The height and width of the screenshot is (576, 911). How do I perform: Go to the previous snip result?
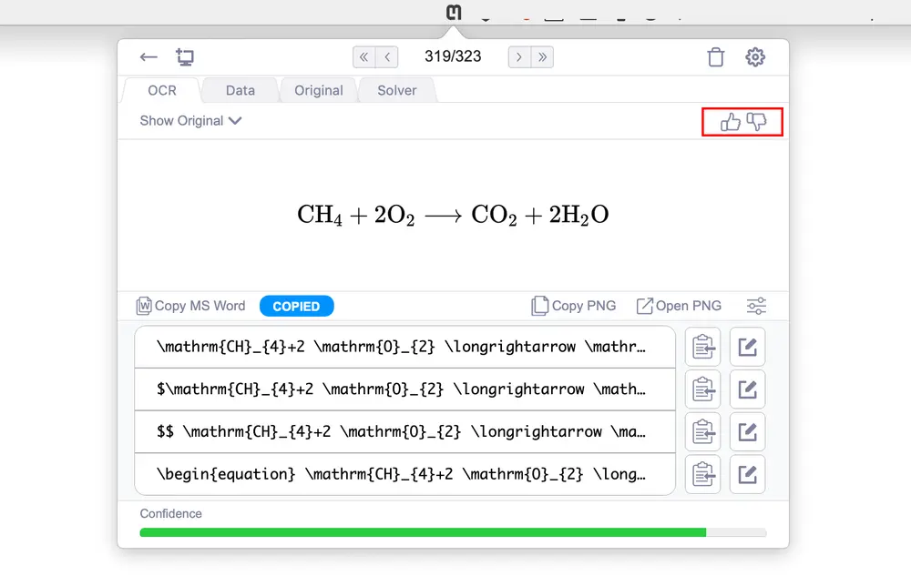pos(387,56)
